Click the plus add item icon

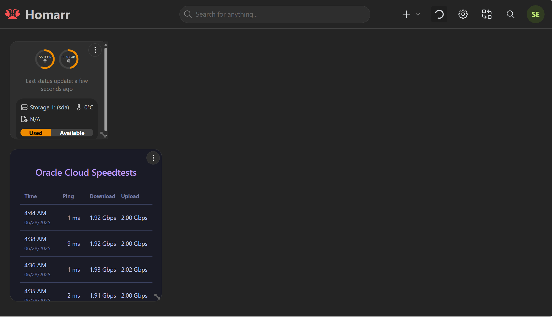[x=406, y=14]
